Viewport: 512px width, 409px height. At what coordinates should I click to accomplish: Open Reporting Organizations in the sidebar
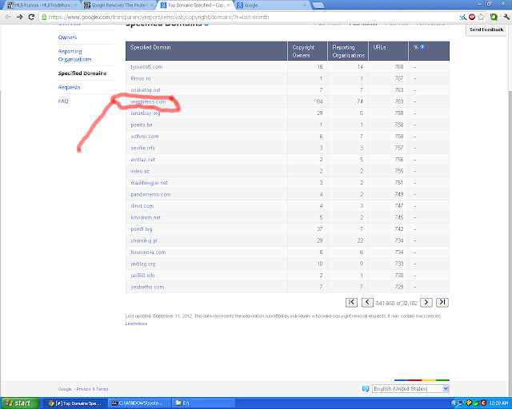point(74,55)
